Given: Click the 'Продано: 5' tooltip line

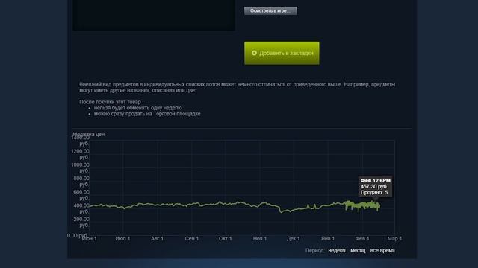Looking at the screenshot, I should click(x=374, y=192).
